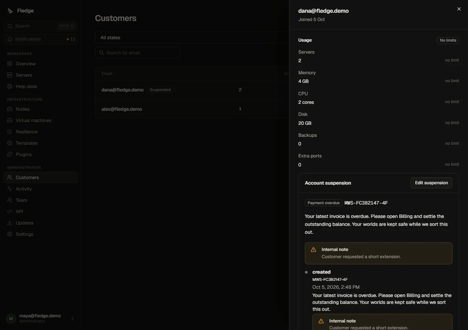The height and width of the screenshot is (330, 468).
Task: Select the dana@fledge.demo customer row
Action: tap(192, 90)
